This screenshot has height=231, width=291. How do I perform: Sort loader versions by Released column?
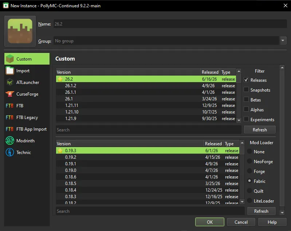point(213,143)
